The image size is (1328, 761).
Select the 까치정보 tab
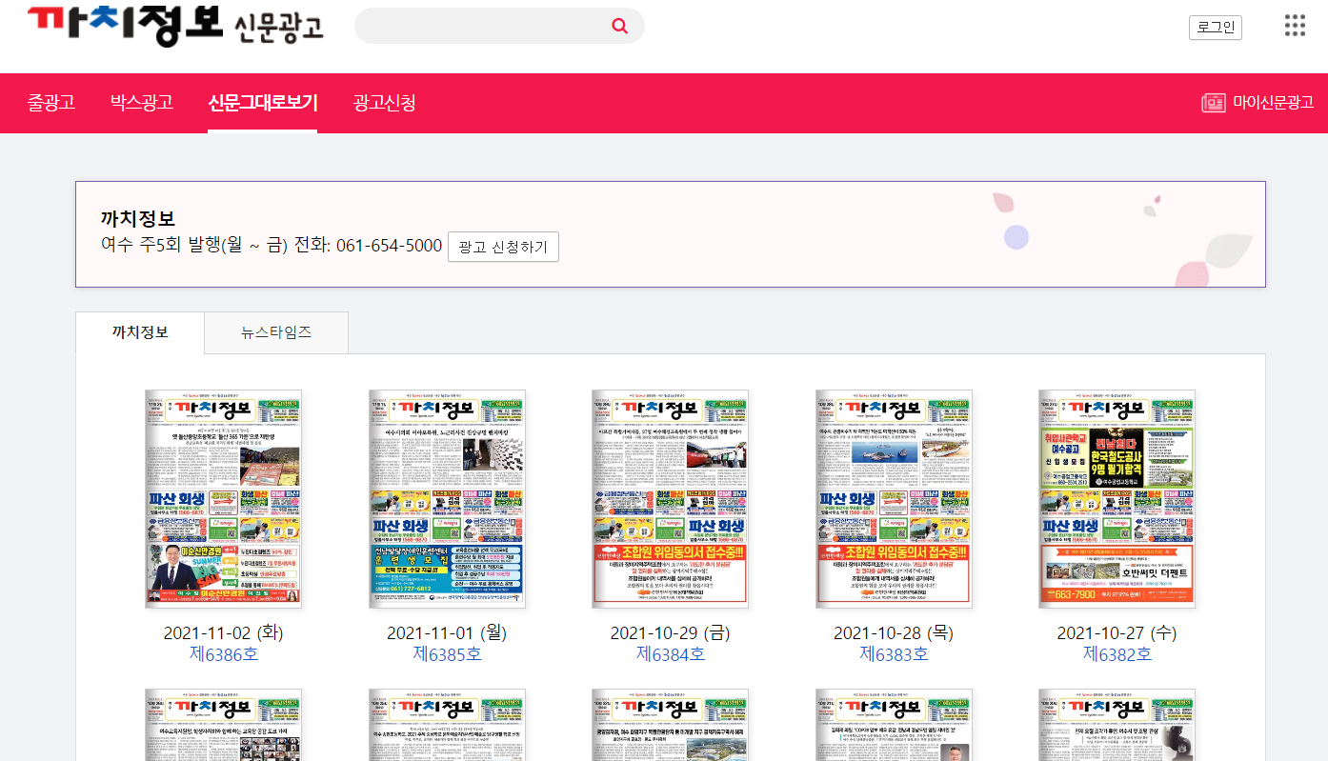click(140, 332)
